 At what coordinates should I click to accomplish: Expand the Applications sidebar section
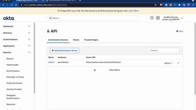pos(17,46)
